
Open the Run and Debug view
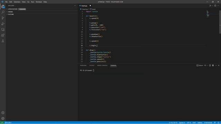(x=3, y=24)
